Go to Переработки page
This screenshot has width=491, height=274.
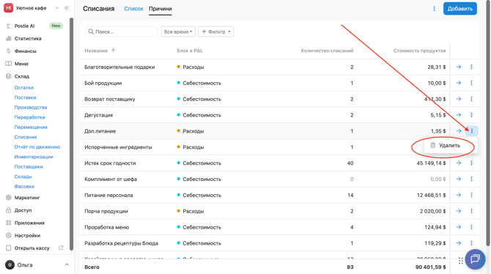coord(29,117)
